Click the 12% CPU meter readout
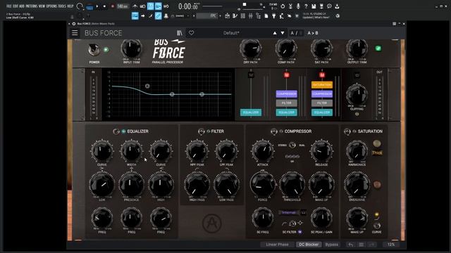This screenshot has width=451, height=253. tap(391, 245)
